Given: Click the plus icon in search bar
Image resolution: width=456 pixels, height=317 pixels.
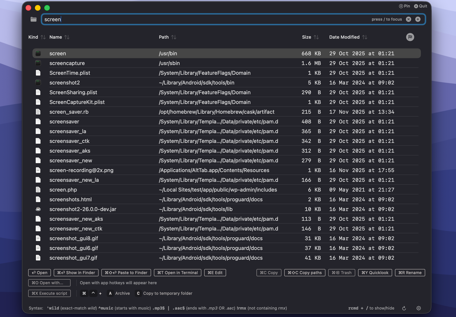Looking at the screenshot, I should [418, 19].
